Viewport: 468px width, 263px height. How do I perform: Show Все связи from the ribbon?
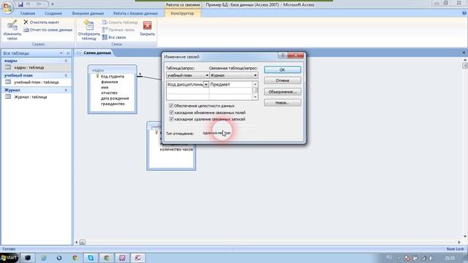point(114,37)
